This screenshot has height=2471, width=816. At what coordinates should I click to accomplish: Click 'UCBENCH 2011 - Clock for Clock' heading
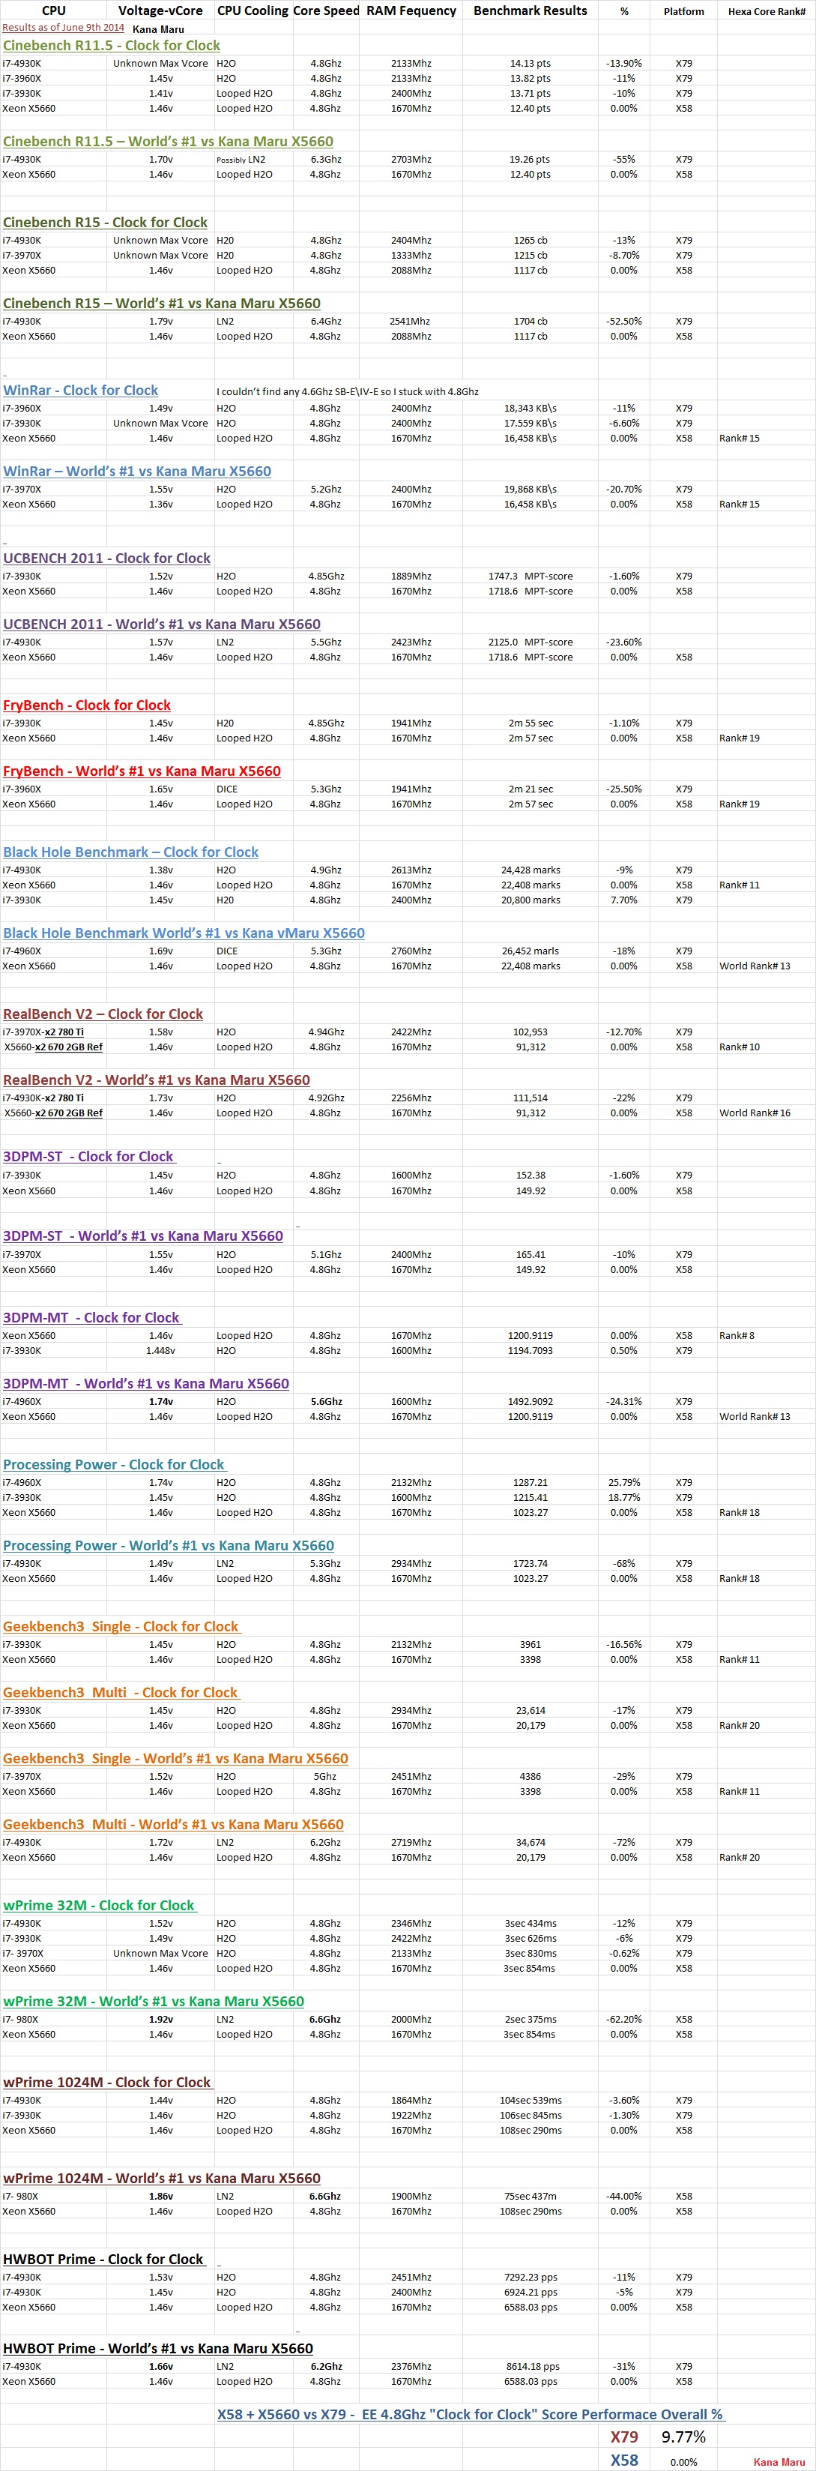click(x=106, y=559)
